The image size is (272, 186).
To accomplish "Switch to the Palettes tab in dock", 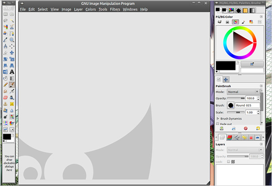I will (231, 10).
